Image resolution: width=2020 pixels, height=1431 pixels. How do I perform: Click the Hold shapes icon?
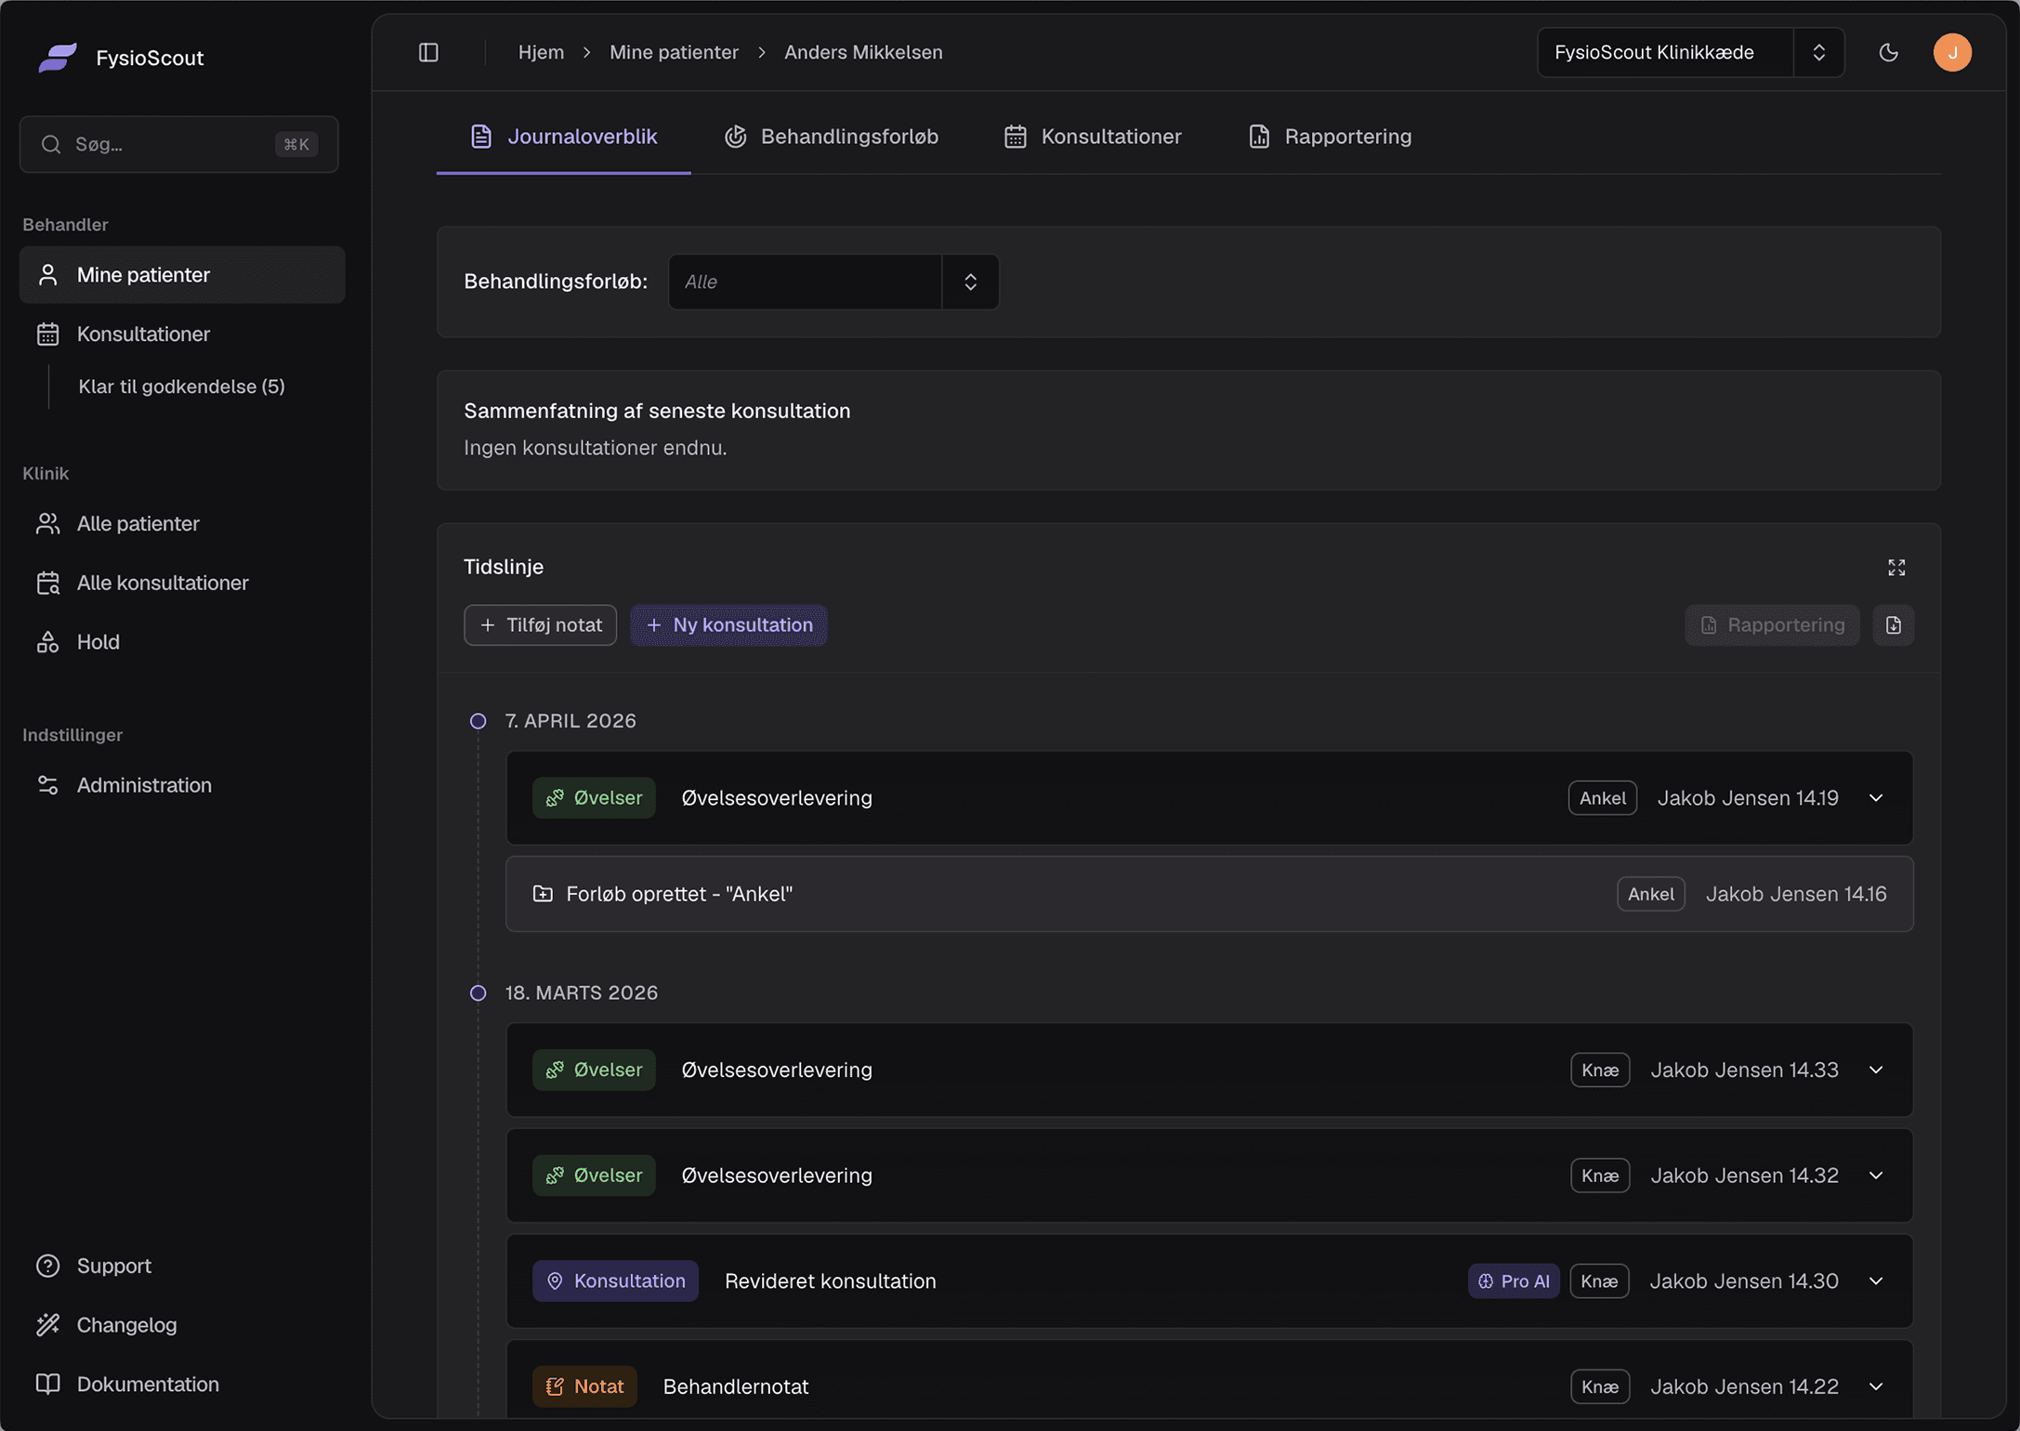[x=47, y=642]
